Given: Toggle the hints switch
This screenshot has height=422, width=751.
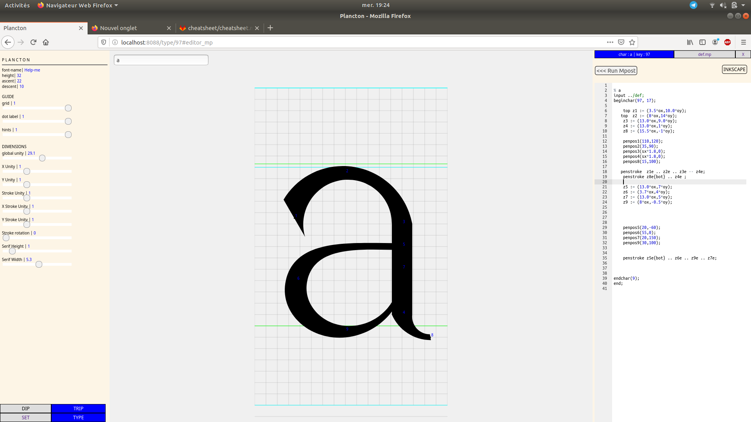Looking at the screenshot, I should (68, 135).
